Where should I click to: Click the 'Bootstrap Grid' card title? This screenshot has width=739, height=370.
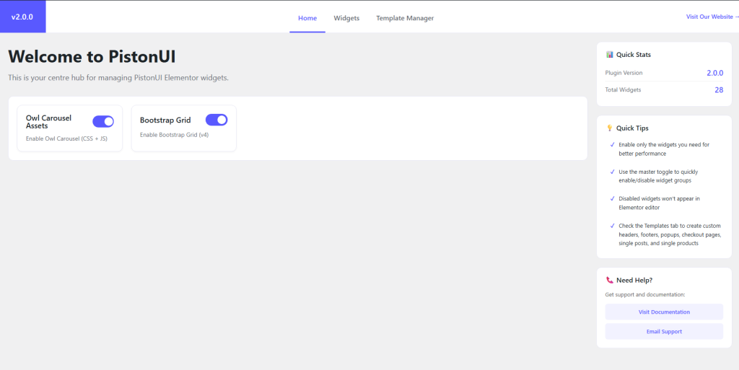click(165, 120)
